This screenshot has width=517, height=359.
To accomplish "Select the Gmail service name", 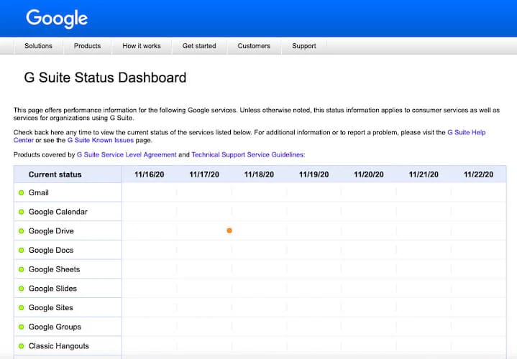I will [x=39, y=192].
